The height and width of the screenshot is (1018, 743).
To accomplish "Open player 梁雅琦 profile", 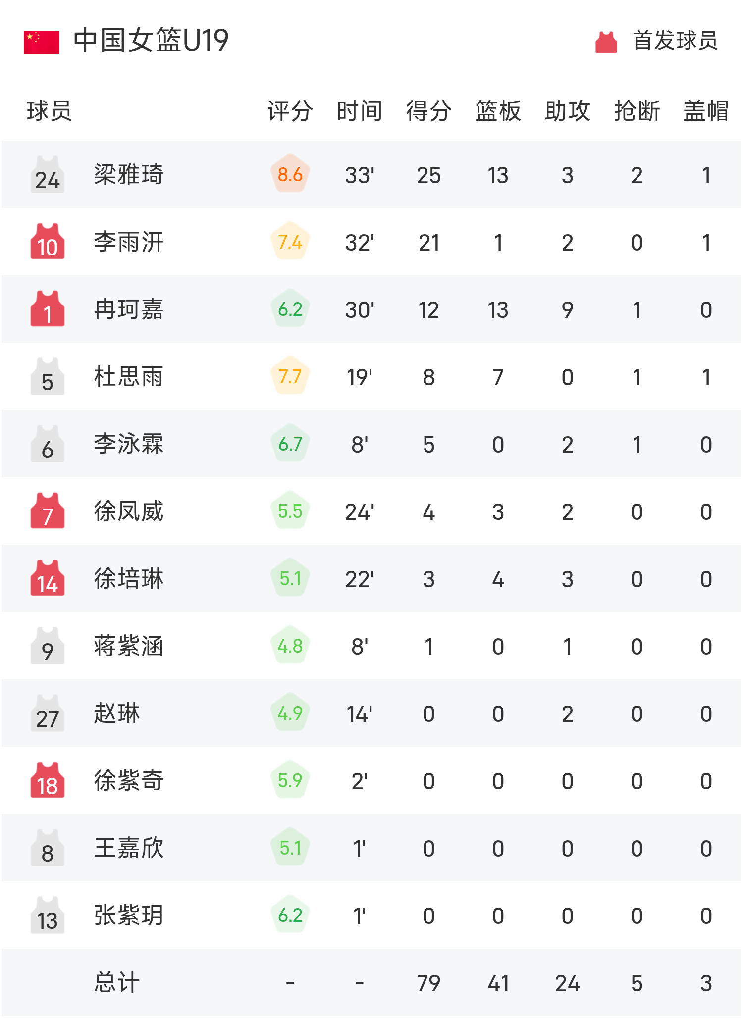I will [129, 175].
